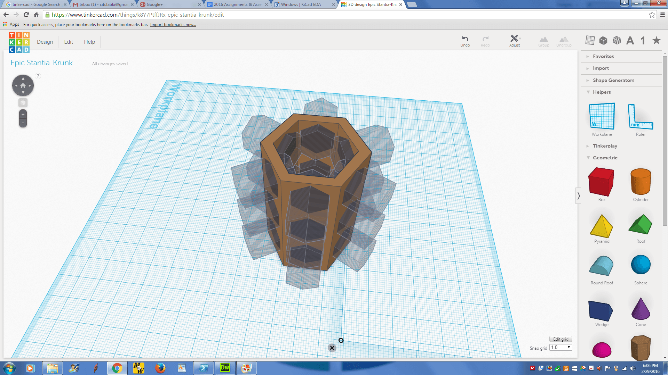This screenshot has height=375, width=668.
Task: Select the brown hexagonal prism shape
Action: (641, 348)
